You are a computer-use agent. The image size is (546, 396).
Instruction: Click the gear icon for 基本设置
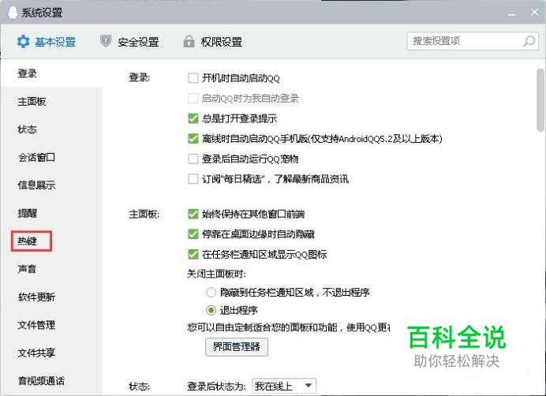tap(24, 42)
